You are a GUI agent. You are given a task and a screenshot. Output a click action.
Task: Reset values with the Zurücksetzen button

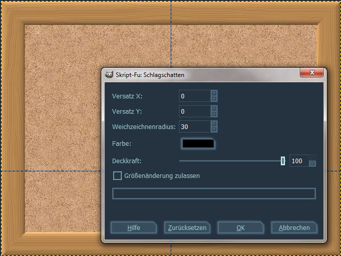[187, 228]
